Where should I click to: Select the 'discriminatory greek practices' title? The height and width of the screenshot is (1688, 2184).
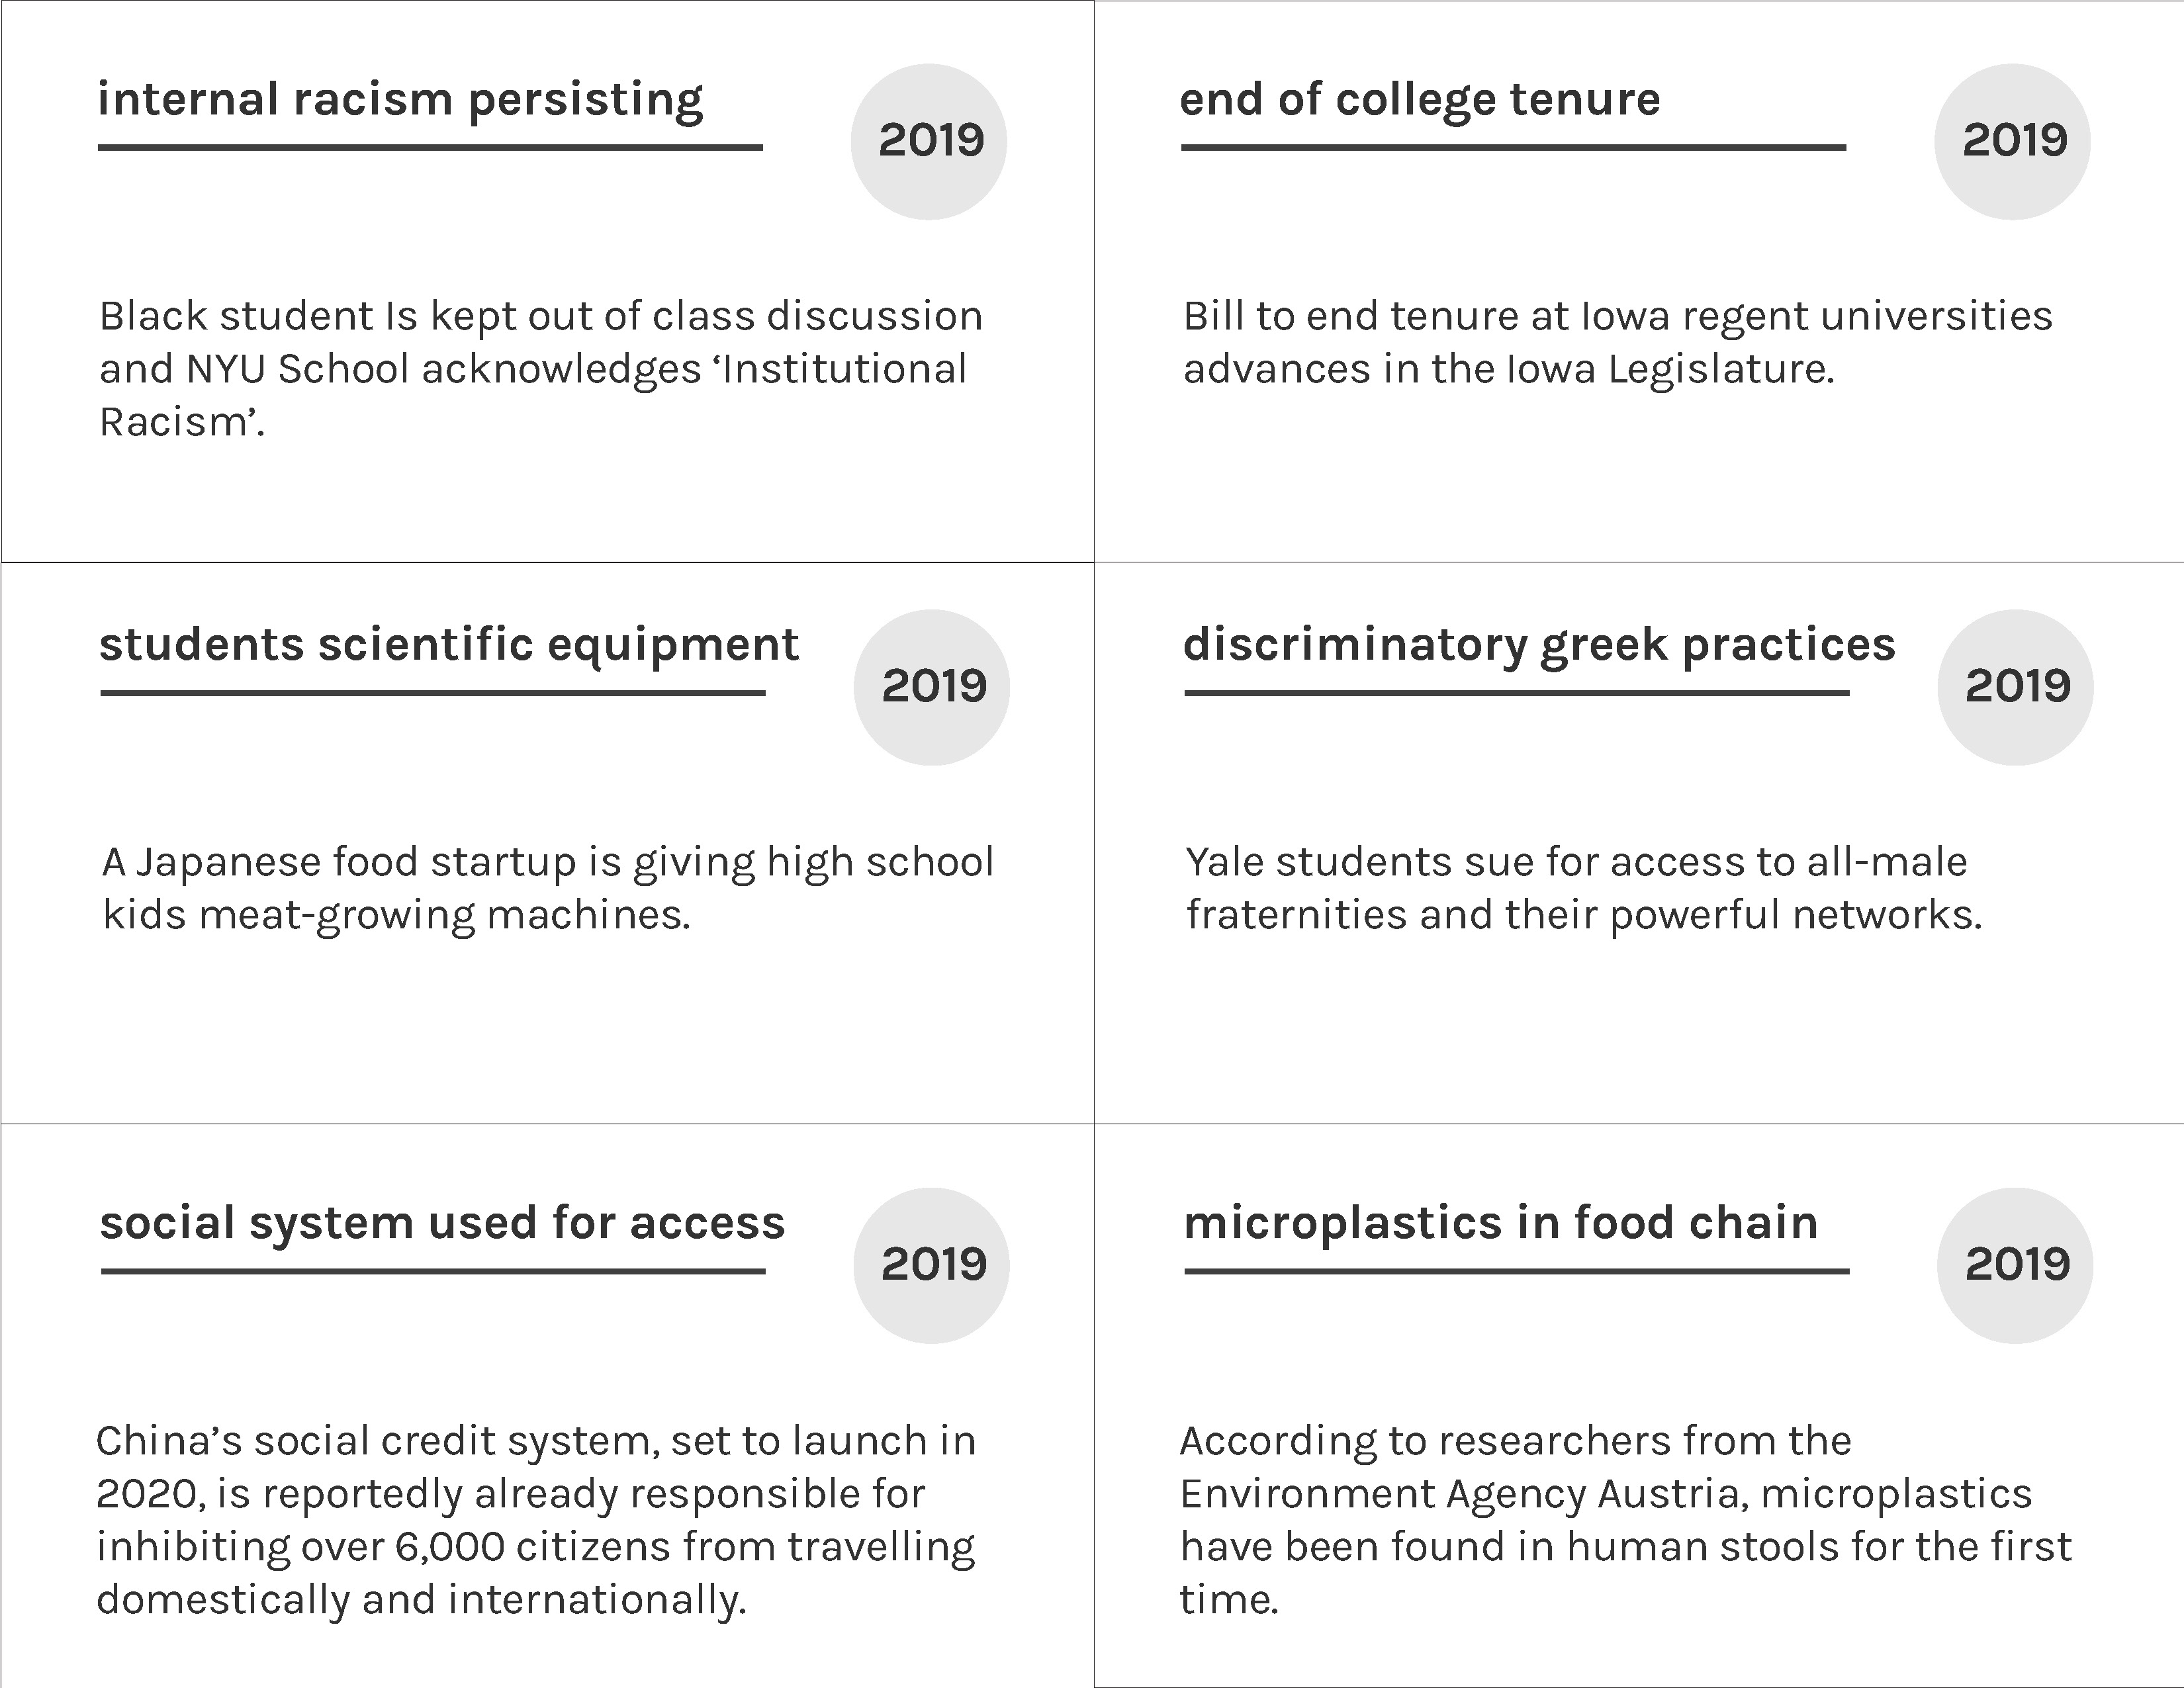[x=1539, y=645]
